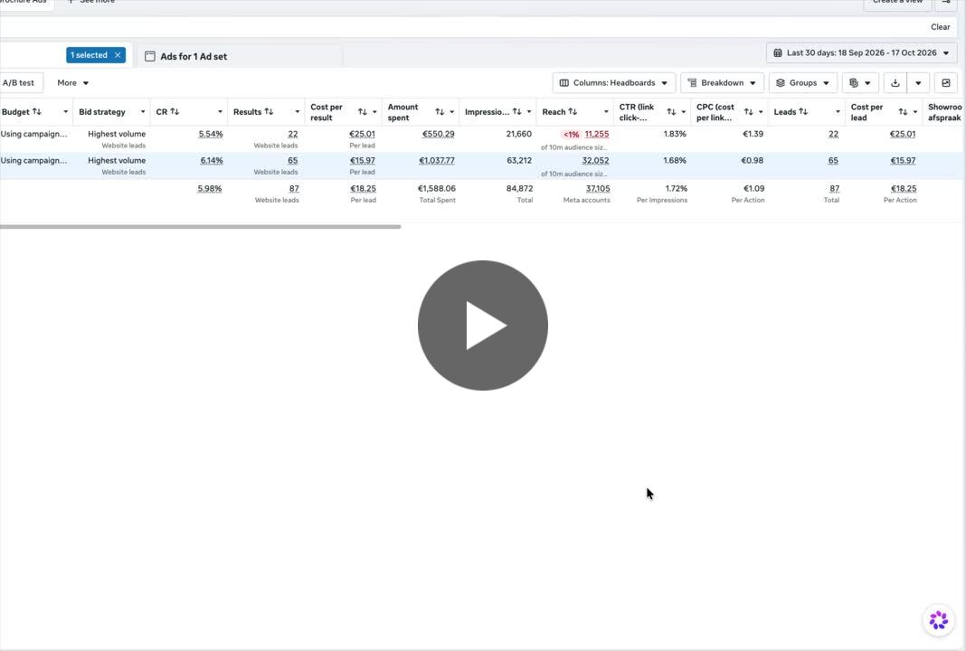Click the Clear link
The image size is (966, 651).
tap(940, 27)
